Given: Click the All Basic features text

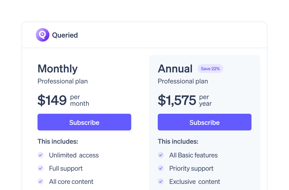Looking at the screenshot, I should point(194,155).
